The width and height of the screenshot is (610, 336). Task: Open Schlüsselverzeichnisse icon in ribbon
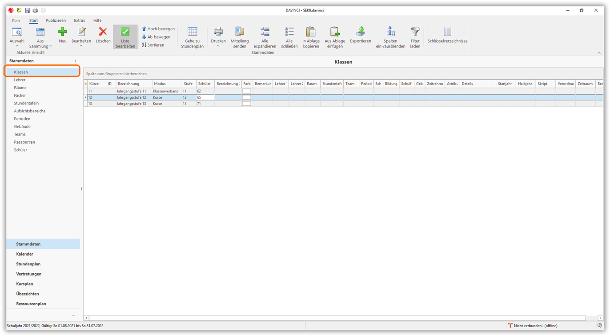(x=447, y=32)
